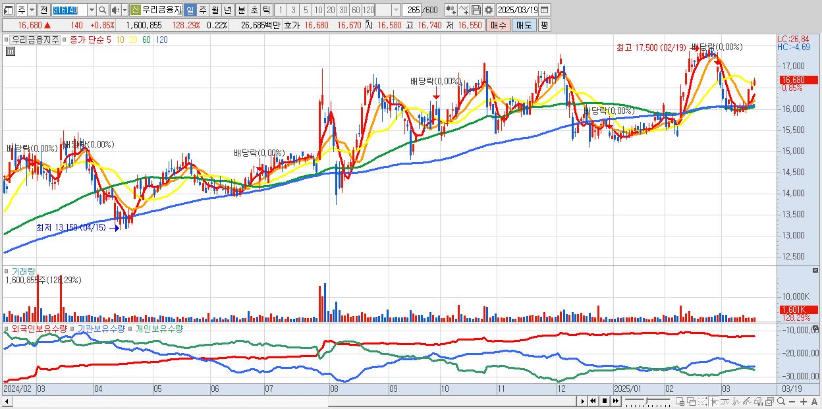822x409 pixels.
Task: Click the blue 매도 sell button
Action: pyautogui.click(x=524, y=25)
